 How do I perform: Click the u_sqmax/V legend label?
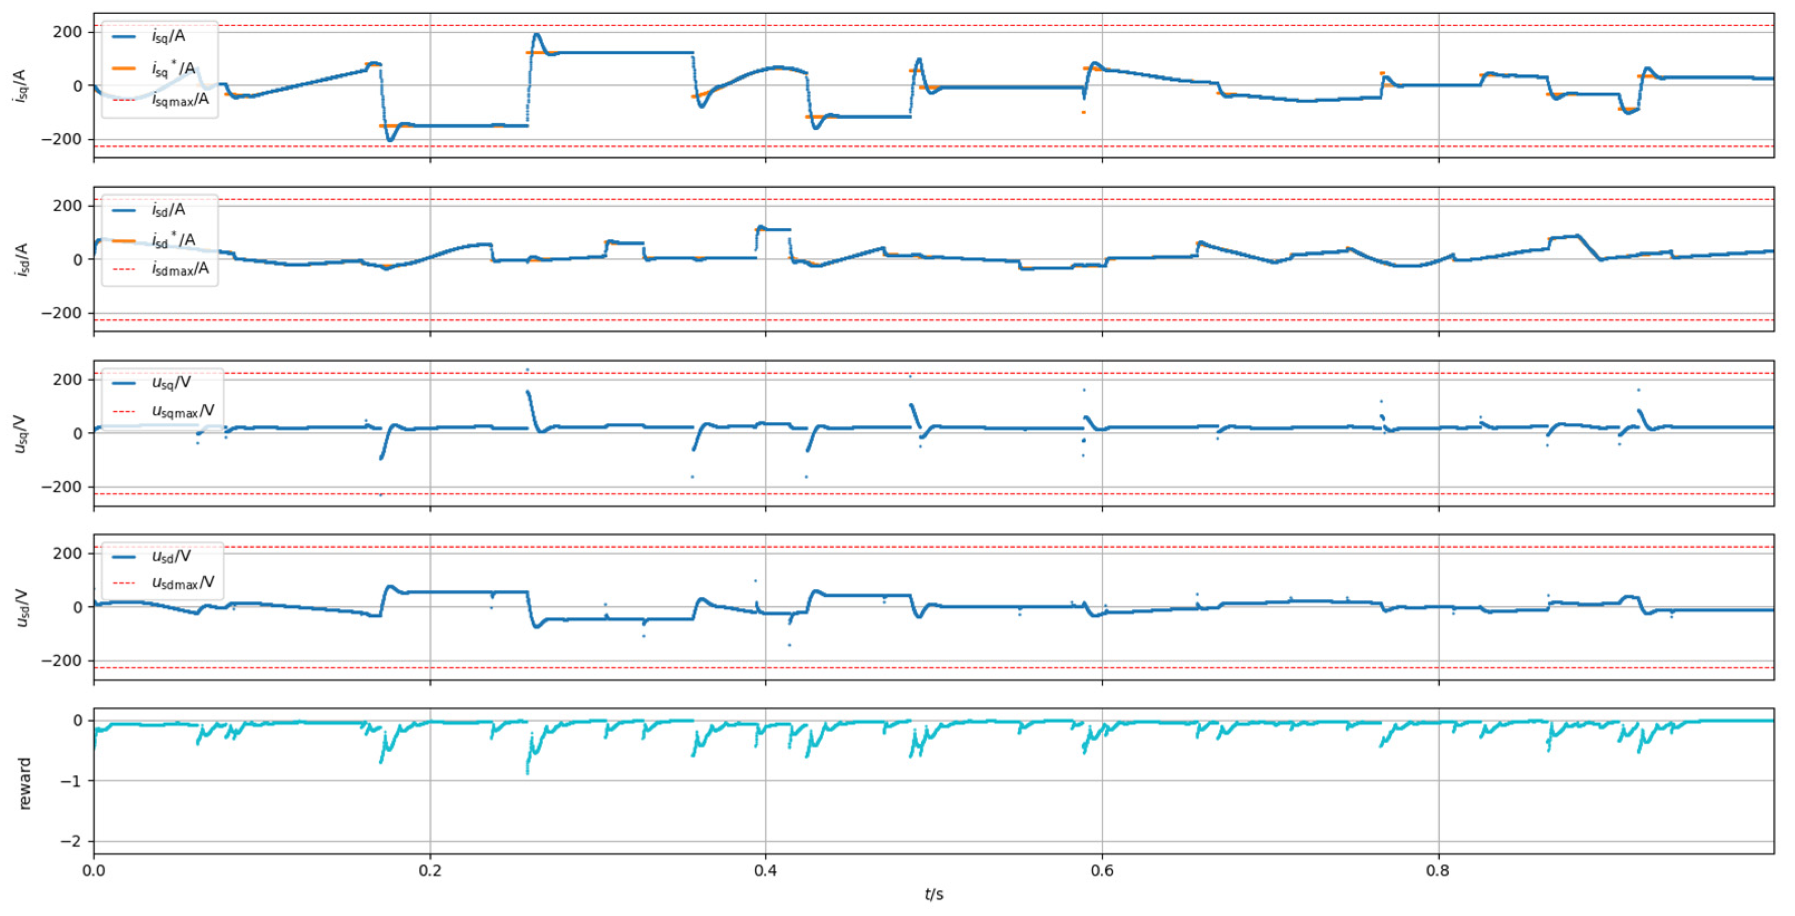[x=183, y=411]
